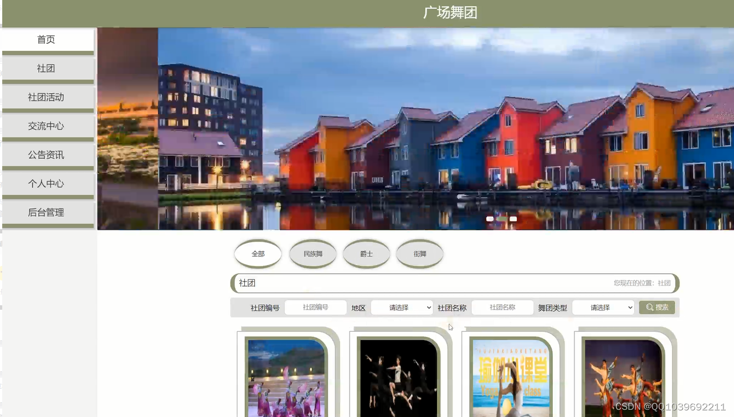Select the 全部 category filter
734x417 pixels.
click(x=258, y=254)
